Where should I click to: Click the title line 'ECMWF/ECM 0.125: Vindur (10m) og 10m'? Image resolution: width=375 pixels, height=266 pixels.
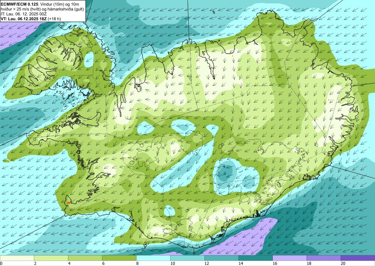click(40, 4)
